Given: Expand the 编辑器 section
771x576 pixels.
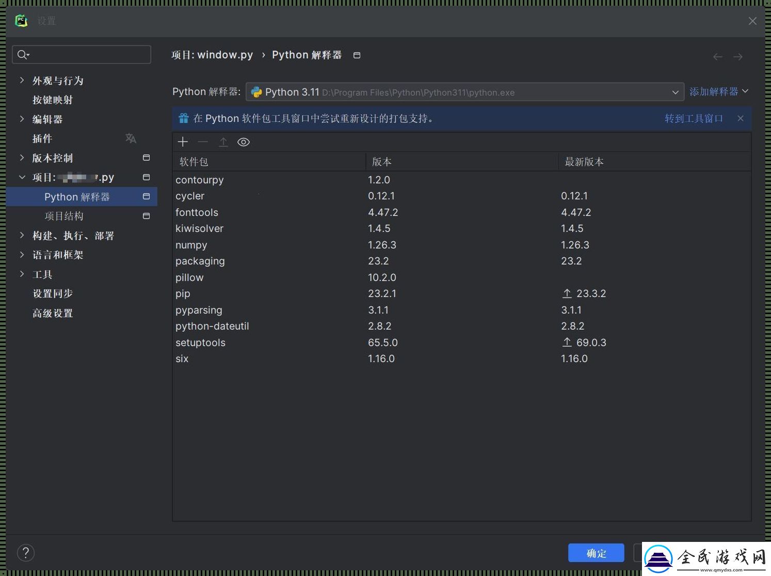Looking at the screenshot, I should coord(22,119).
